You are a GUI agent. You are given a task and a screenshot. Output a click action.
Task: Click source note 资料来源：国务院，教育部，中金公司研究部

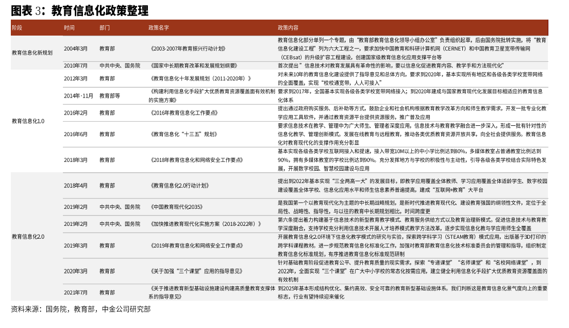[80, 309]
